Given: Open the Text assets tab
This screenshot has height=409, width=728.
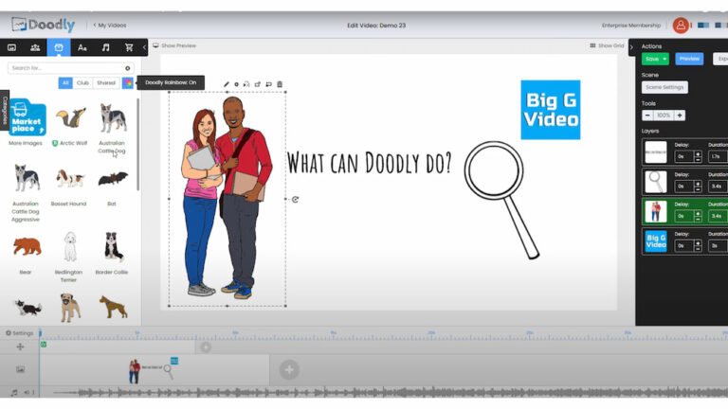Looking at the screenshot, I should coord(82,46).
